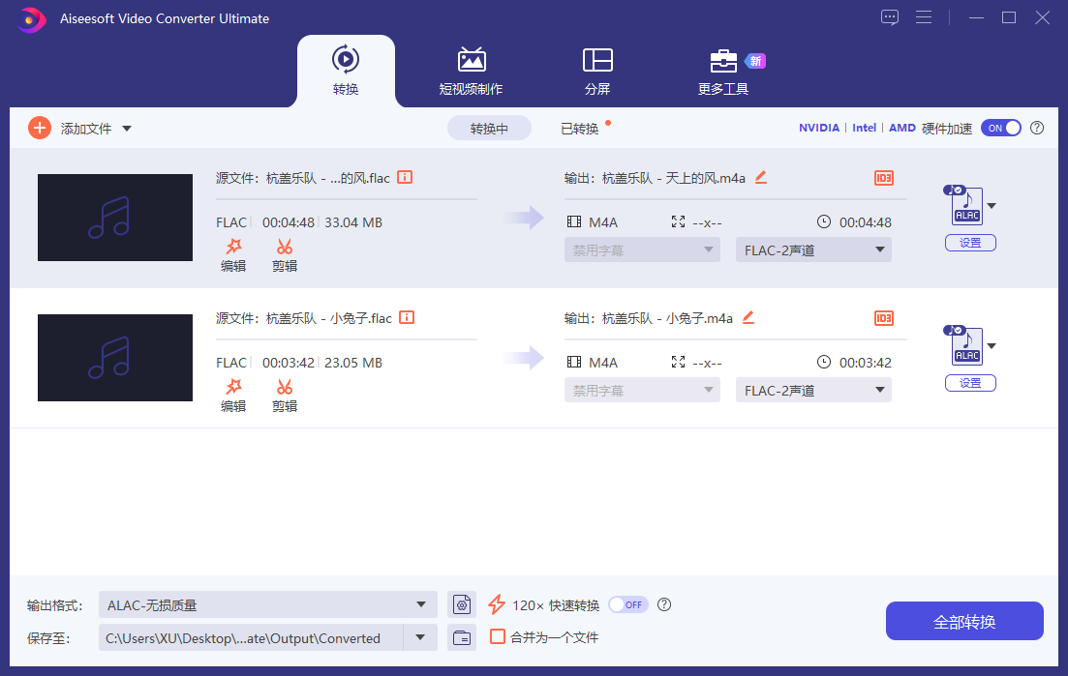Switch to the 短视频制作 tab
The image size is (1068, 676).
(x=472, y=71)
